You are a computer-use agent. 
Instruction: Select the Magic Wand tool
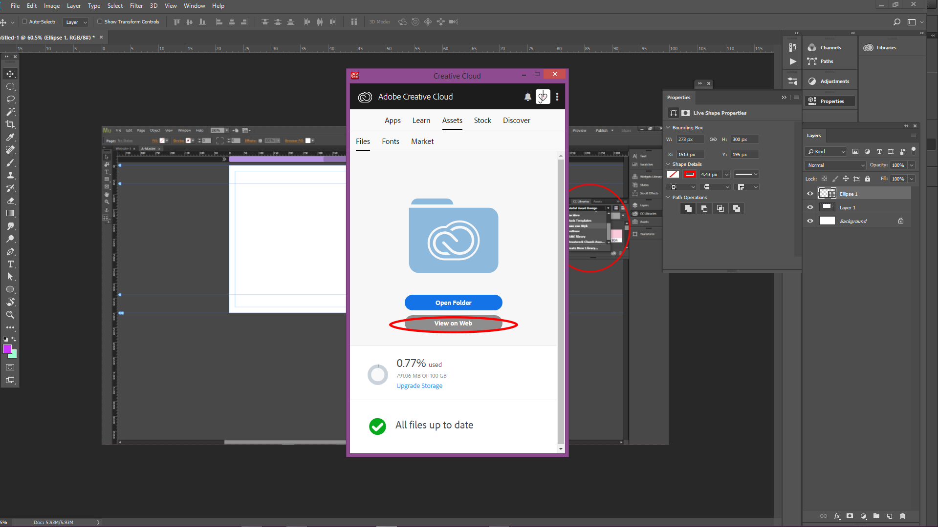(10, 112)
